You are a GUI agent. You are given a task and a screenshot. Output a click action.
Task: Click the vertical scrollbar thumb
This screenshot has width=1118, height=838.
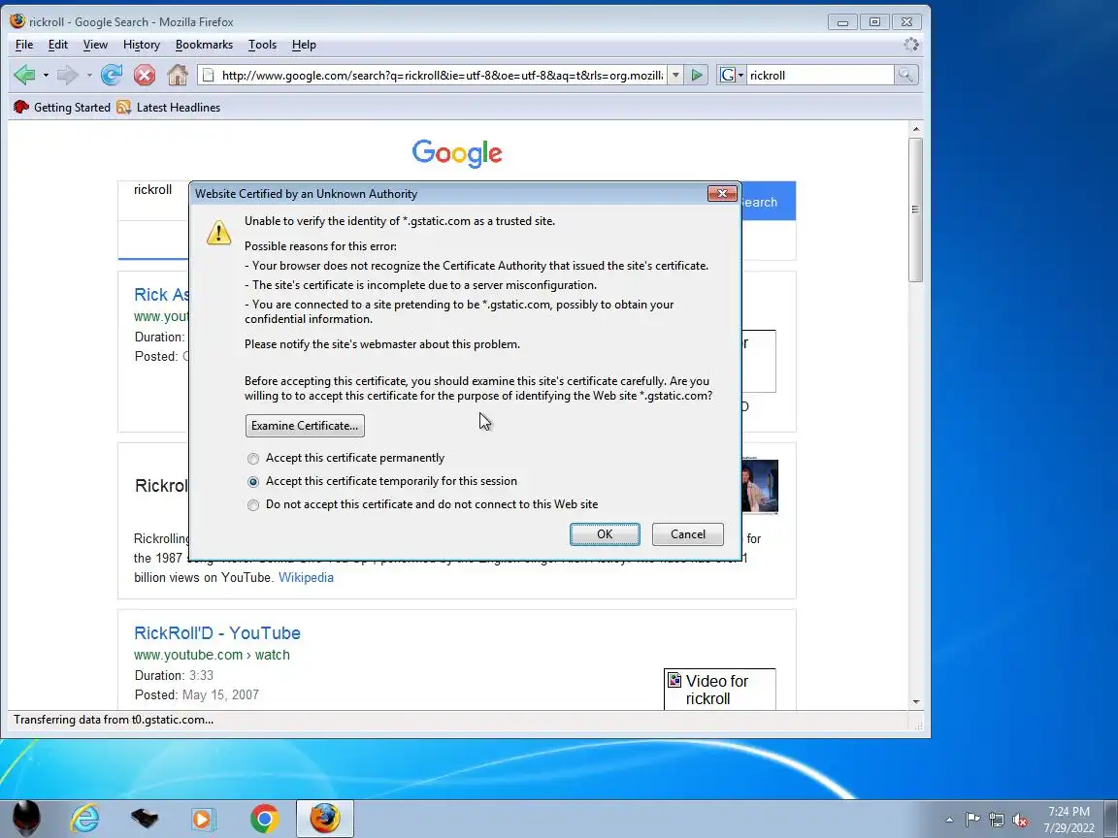915,209
